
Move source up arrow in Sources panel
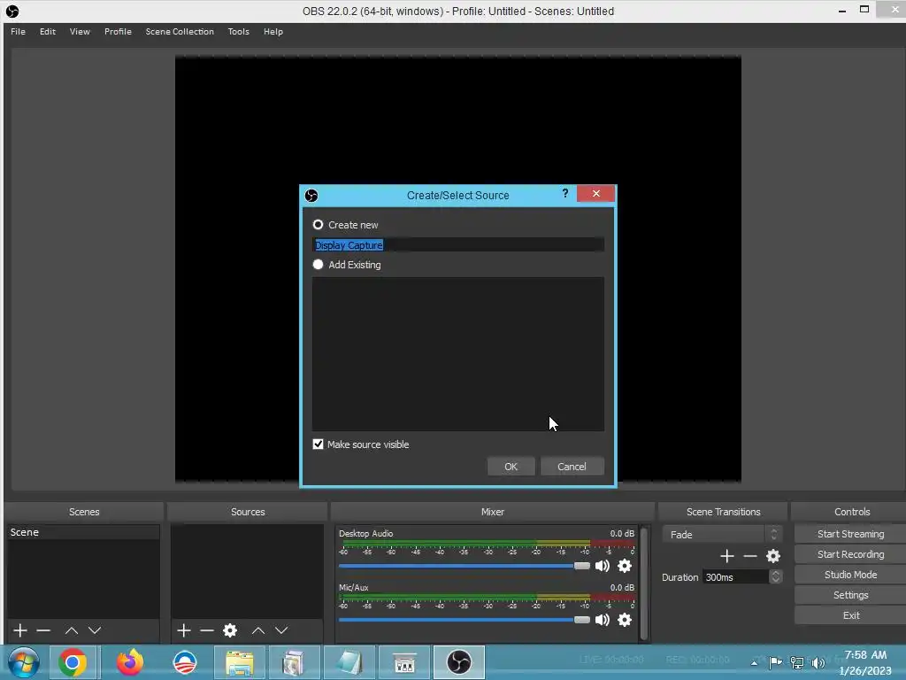click(x=258, y=630)
